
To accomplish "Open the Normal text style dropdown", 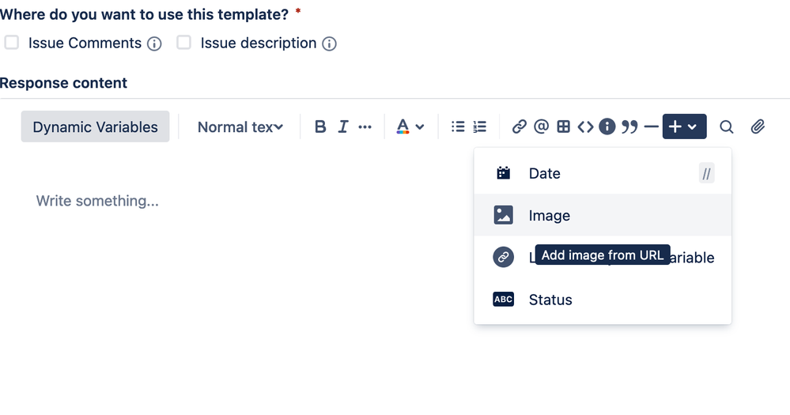I will (240, 127).
